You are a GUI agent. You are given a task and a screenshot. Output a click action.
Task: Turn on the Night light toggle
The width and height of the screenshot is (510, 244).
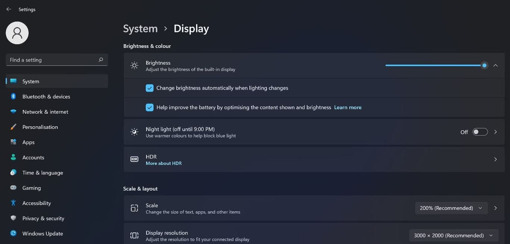click(x=480, y=132)
